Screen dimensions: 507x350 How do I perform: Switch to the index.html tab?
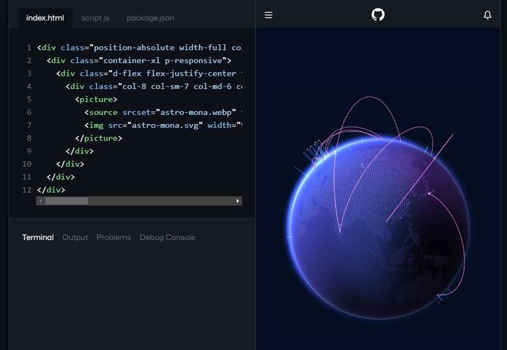45,18
